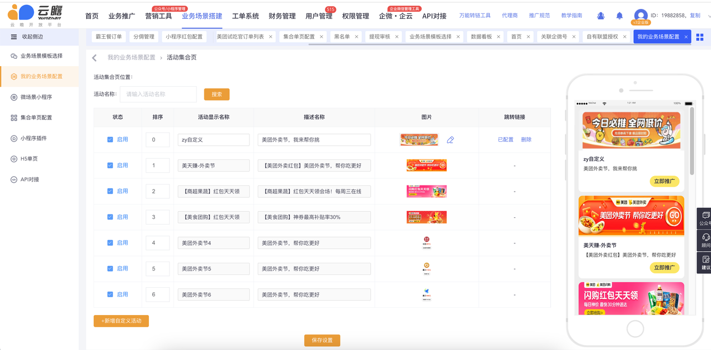Click the sort order field showing 3
Viewport: 711px width, 350px height.
click(x=158, y=217)
